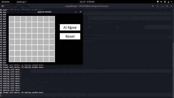Minimize the terminal window
The image size is (174, 98).
pos(163,6)
